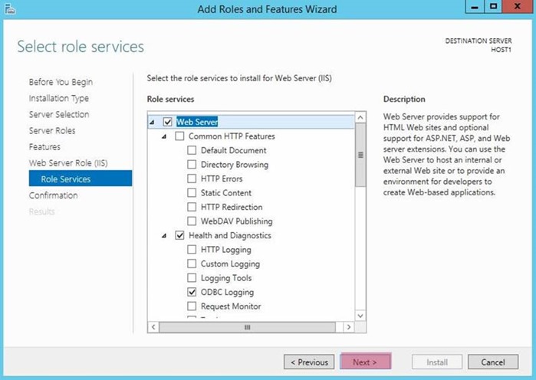Screen dimensions: 536x380
Task: Close the wizard with the X button
Action: tap(518, 7)
